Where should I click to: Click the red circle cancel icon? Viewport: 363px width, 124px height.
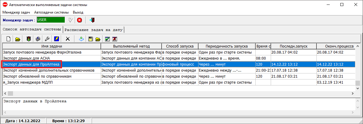point(80,20)
